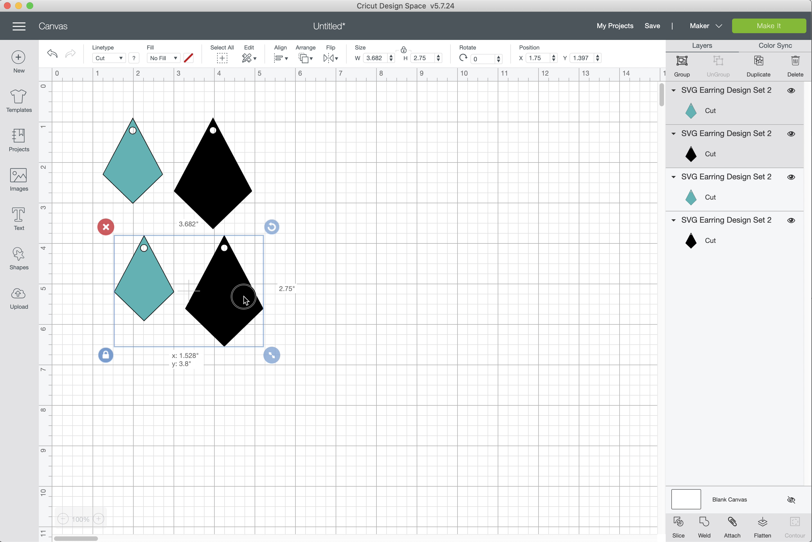Viewport: 812px width, 542px height.
Task: Open the Shapes menu
Action: 19,258
